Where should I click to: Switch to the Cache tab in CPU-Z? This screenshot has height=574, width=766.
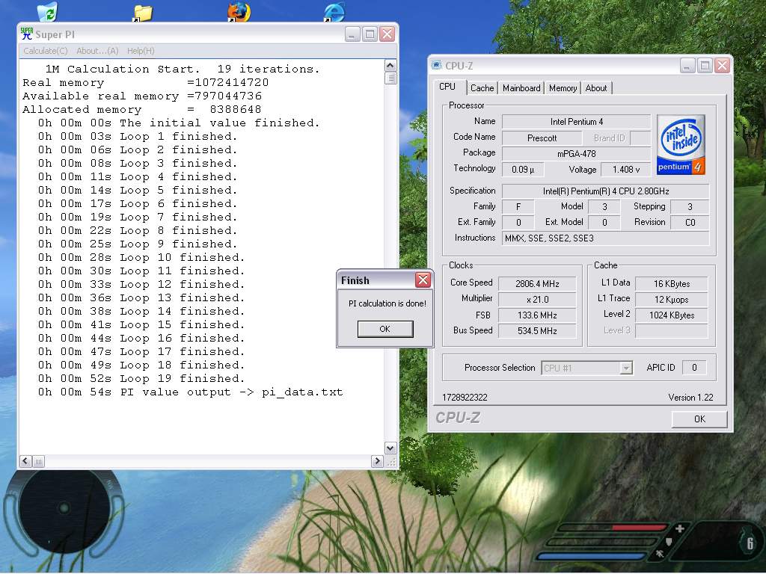click(482, 88)
